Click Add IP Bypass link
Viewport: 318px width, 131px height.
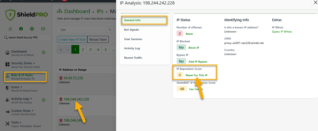pos(198,61)
